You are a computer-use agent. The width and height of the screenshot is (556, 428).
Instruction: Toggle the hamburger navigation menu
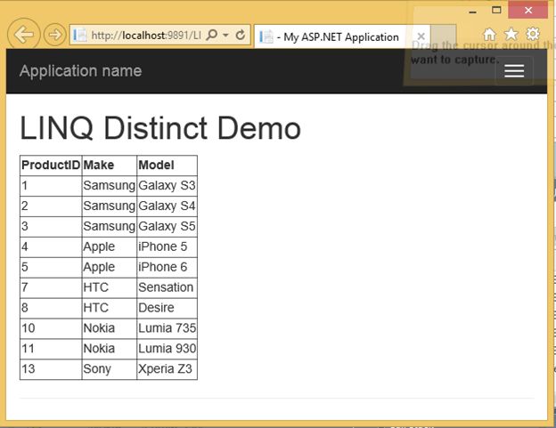(513, 71)
